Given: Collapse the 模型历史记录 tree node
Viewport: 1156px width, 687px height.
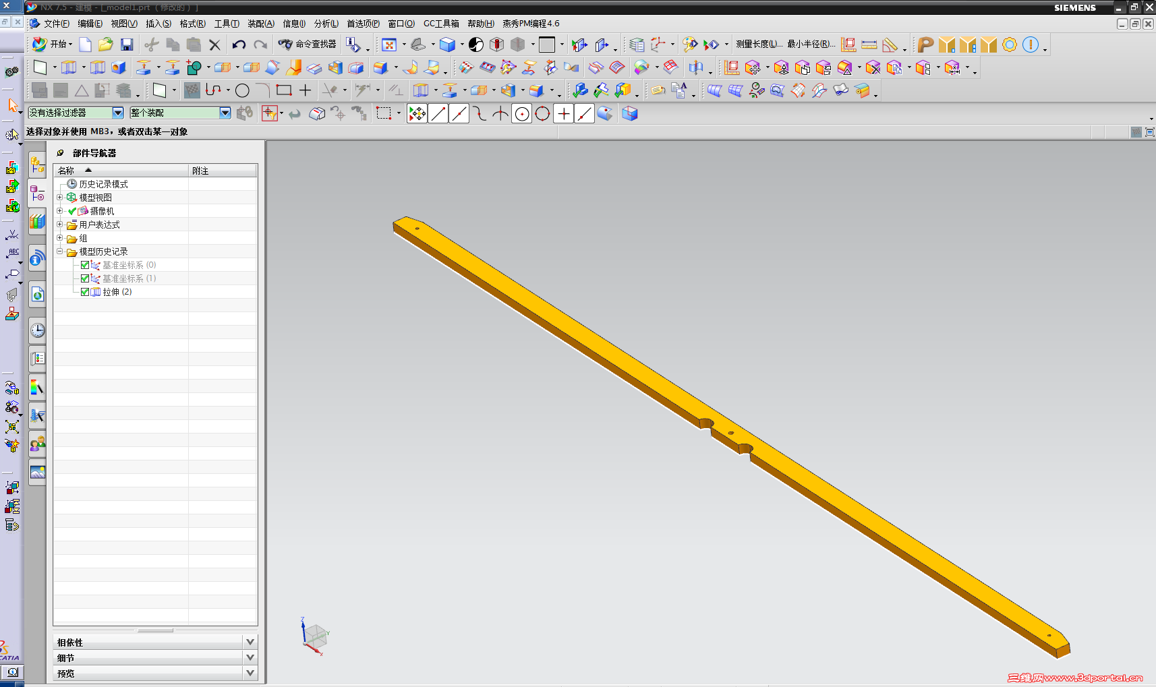Looking at the screenshot, I should [x=60, y=251].
